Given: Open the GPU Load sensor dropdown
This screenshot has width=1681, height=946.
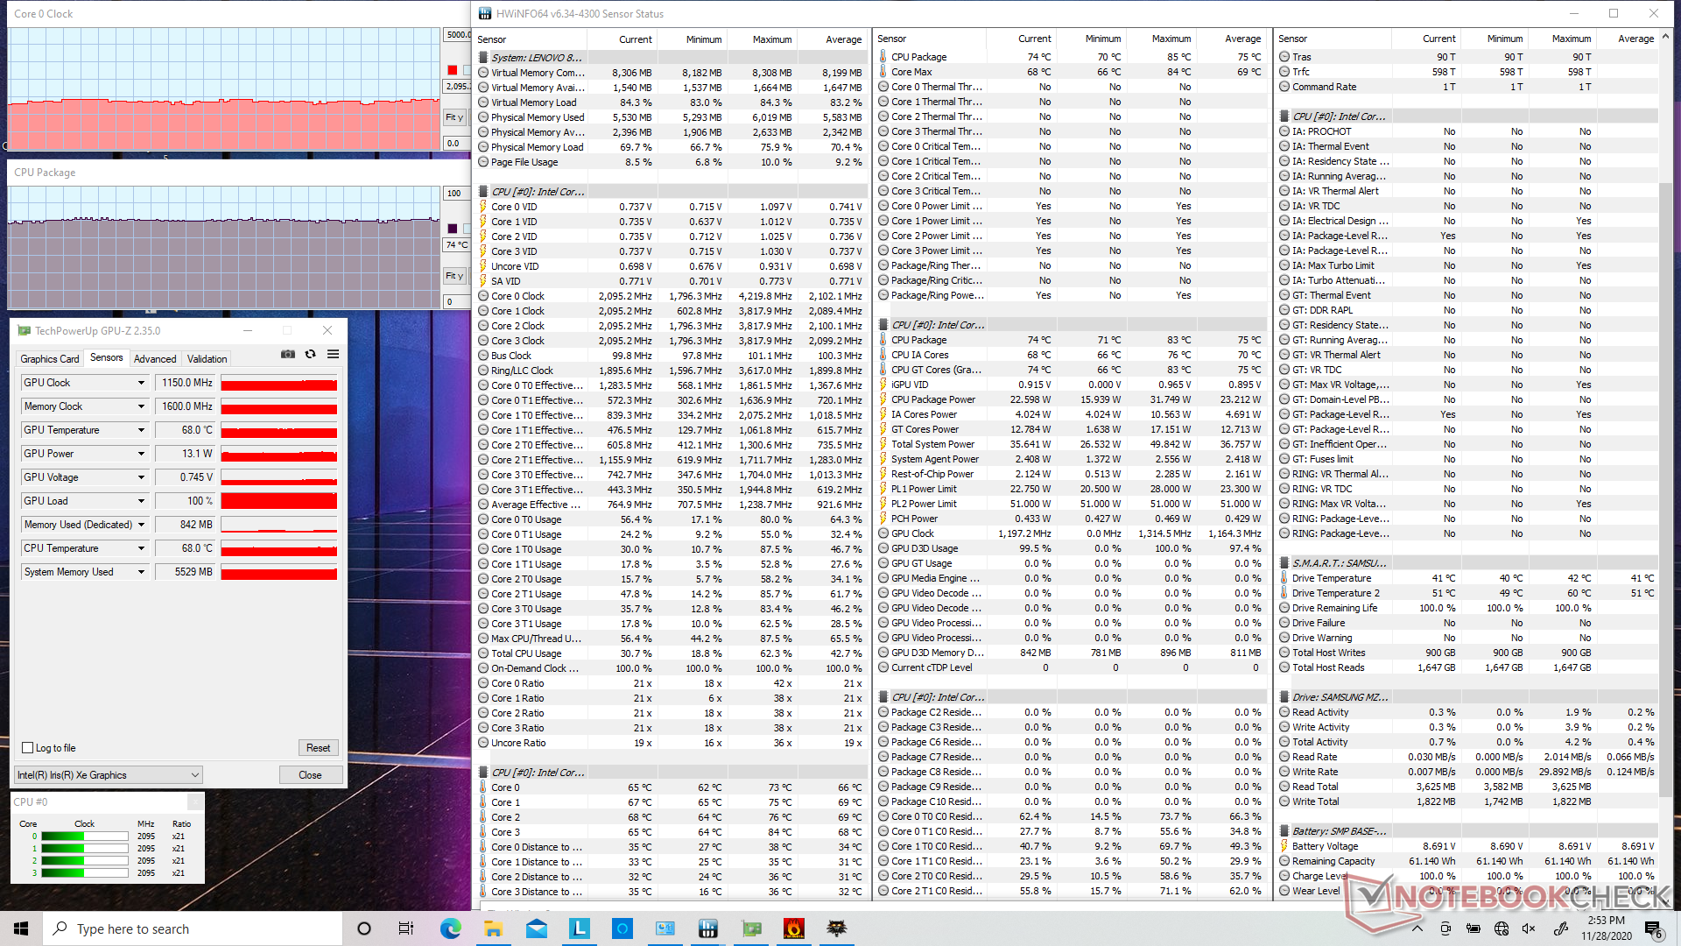Looking at the screenshot, I should pos(141,501).
